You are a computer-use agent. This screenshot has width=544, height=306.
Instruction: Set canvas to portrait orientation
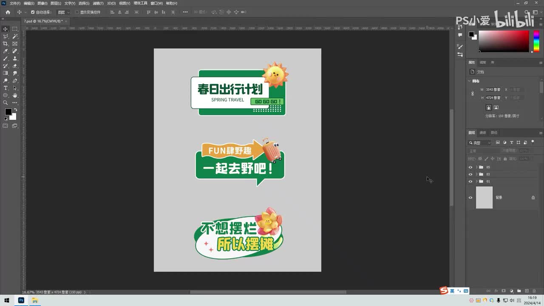(x=489, y=108)
